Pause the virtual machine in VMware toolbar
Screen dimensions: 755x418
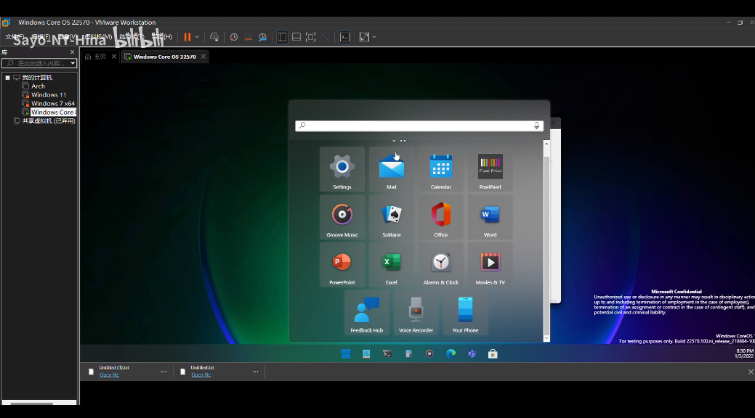pyautogui.click(x=187, y=37)
